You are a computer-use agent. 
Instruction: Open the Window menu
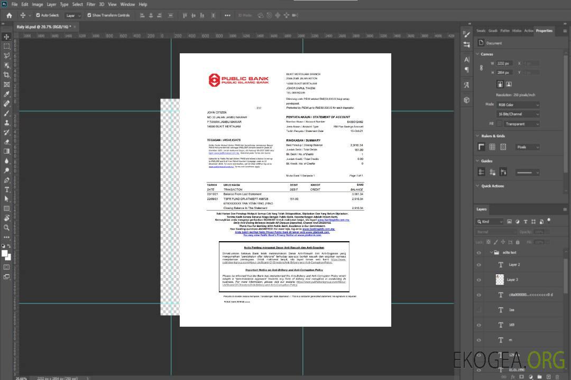pos(127,4)
